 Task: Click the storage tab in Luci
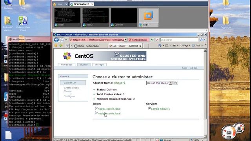[99, 65]
